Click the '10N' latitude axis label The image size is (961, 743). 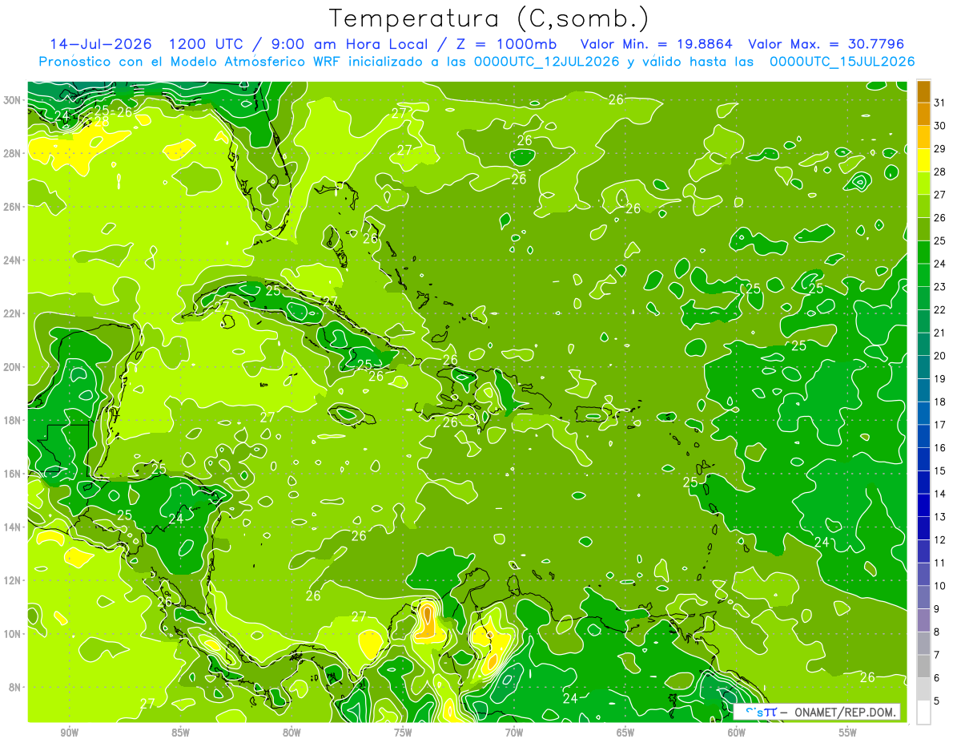pos(12,634)
